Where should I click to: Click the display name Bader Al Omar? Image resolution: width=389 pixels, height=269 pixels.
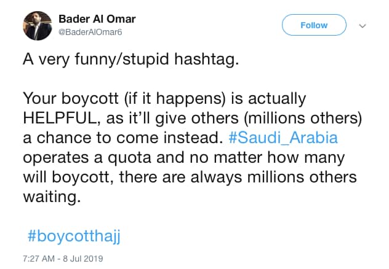click(x=97, y=19)
